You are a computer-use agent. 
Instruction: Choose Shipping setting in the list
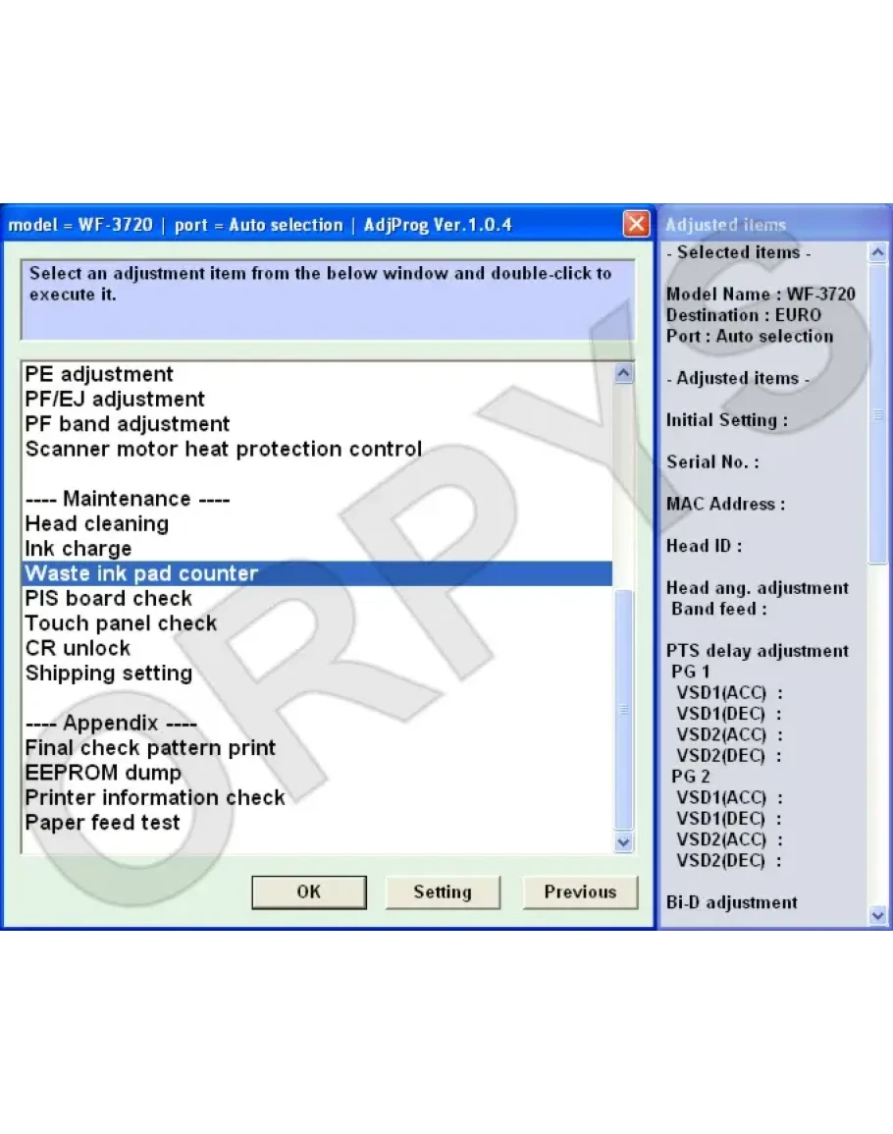[109, 674]
